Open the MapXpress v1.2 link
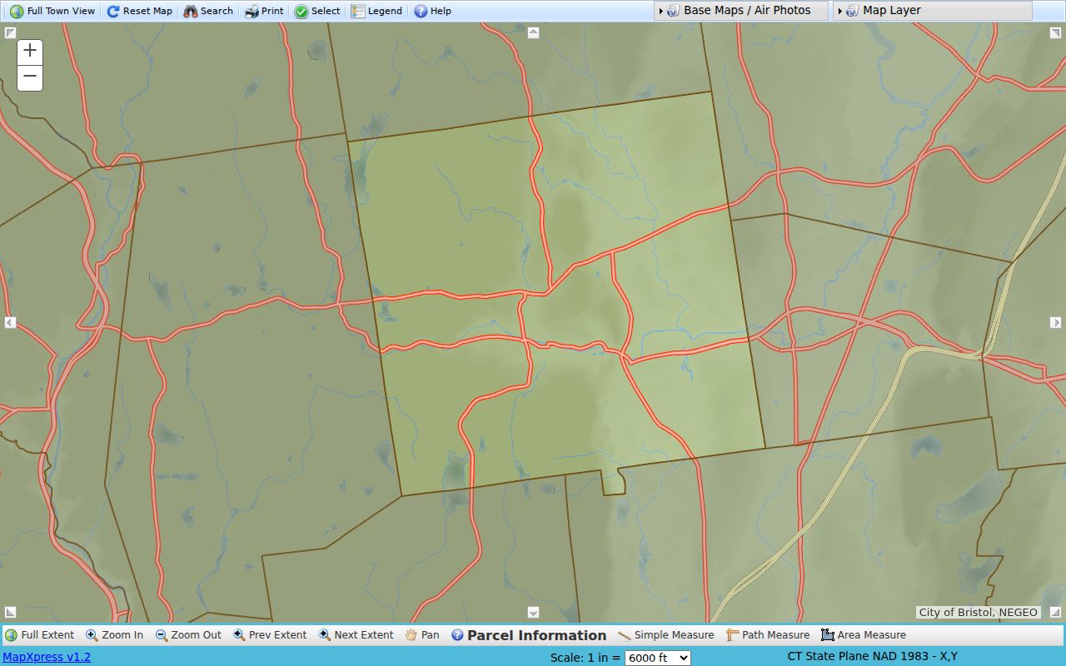1066x666 pixels. 47,657
